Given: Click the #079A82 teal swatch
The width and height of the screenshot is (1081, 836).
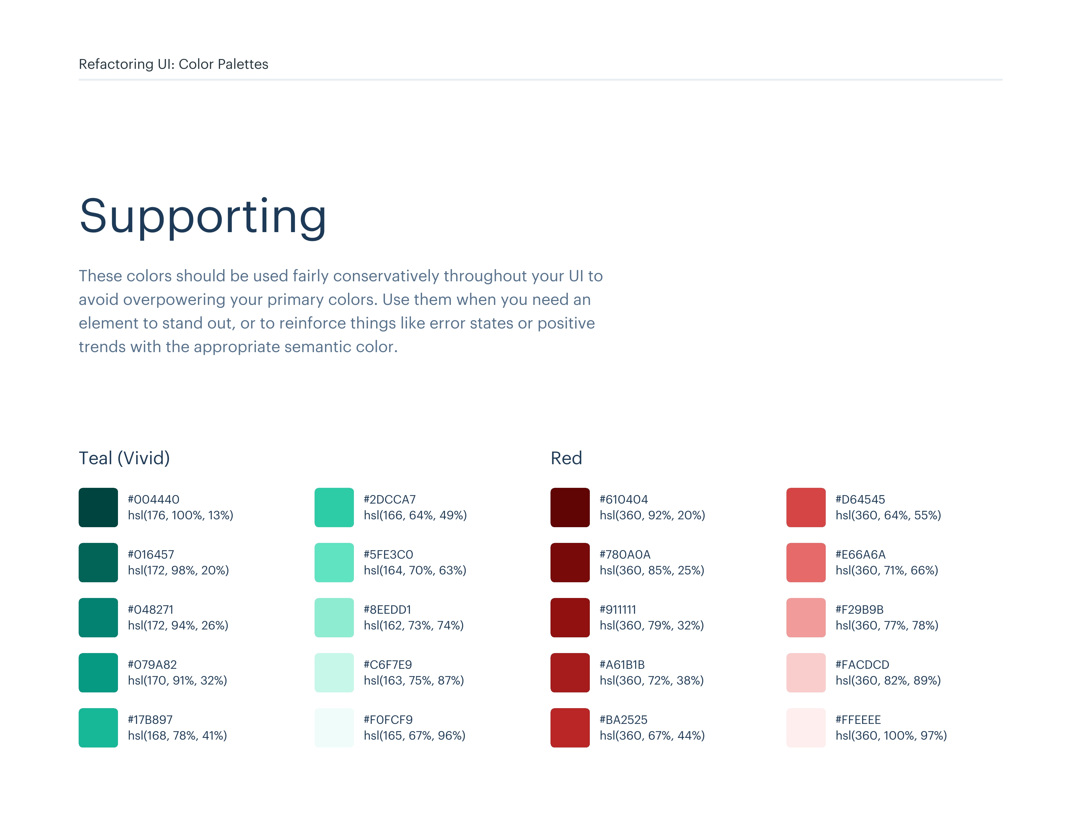Looking at the screenshot, I should point(98,672).
